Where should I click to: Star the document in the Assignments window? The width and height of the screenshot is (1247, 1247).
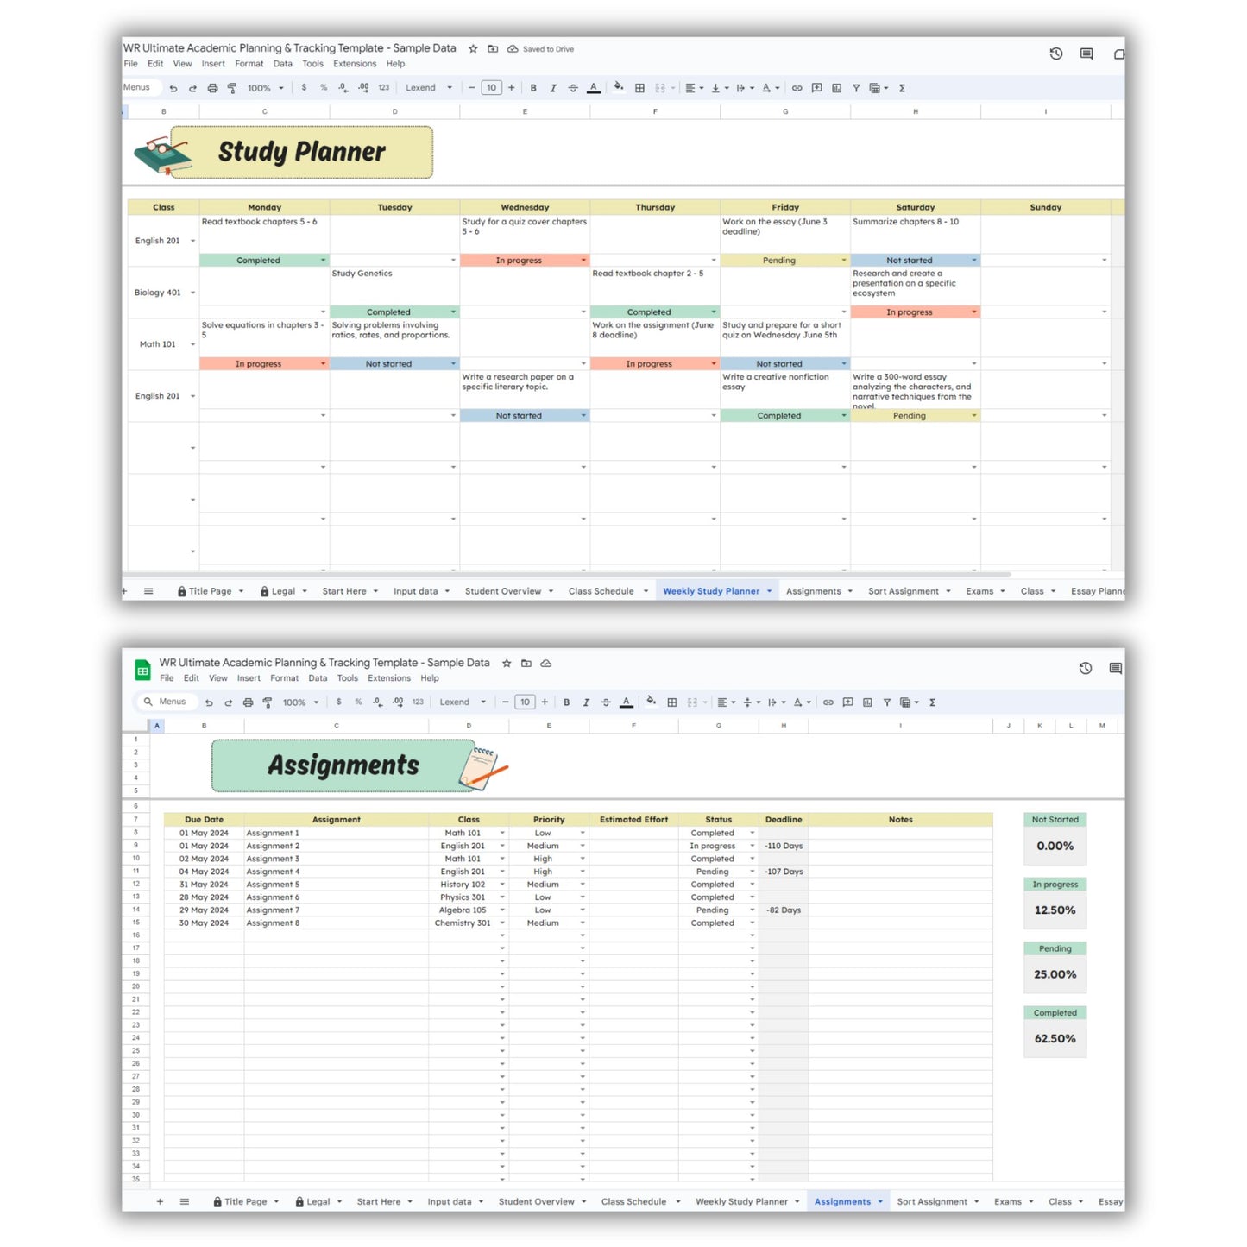coord(507,664)
